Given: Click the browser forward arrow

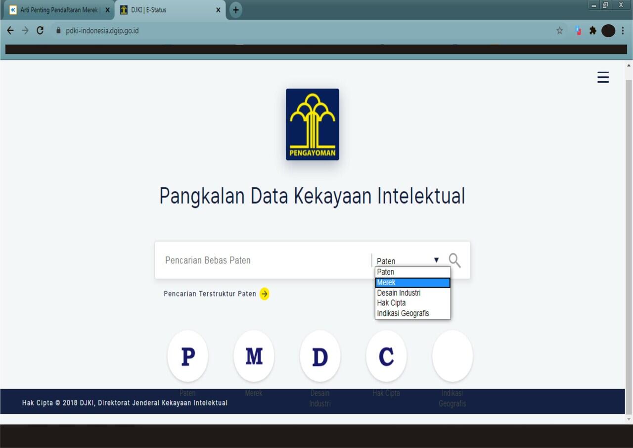Looking at the screenshot, I should pyautogui.click(x=25, y=31).
